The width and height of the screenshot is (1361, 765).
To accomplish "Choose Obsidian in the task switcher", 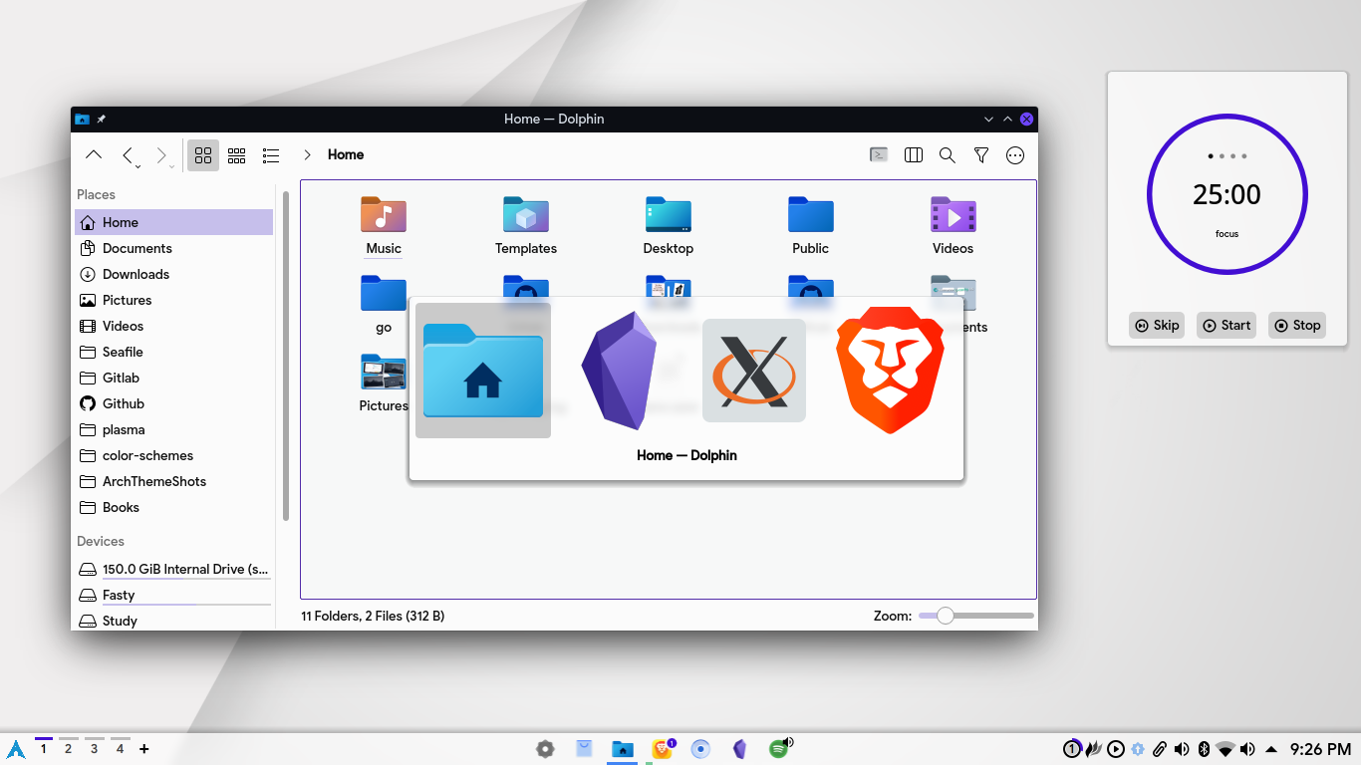I will (x=618, y=371).
